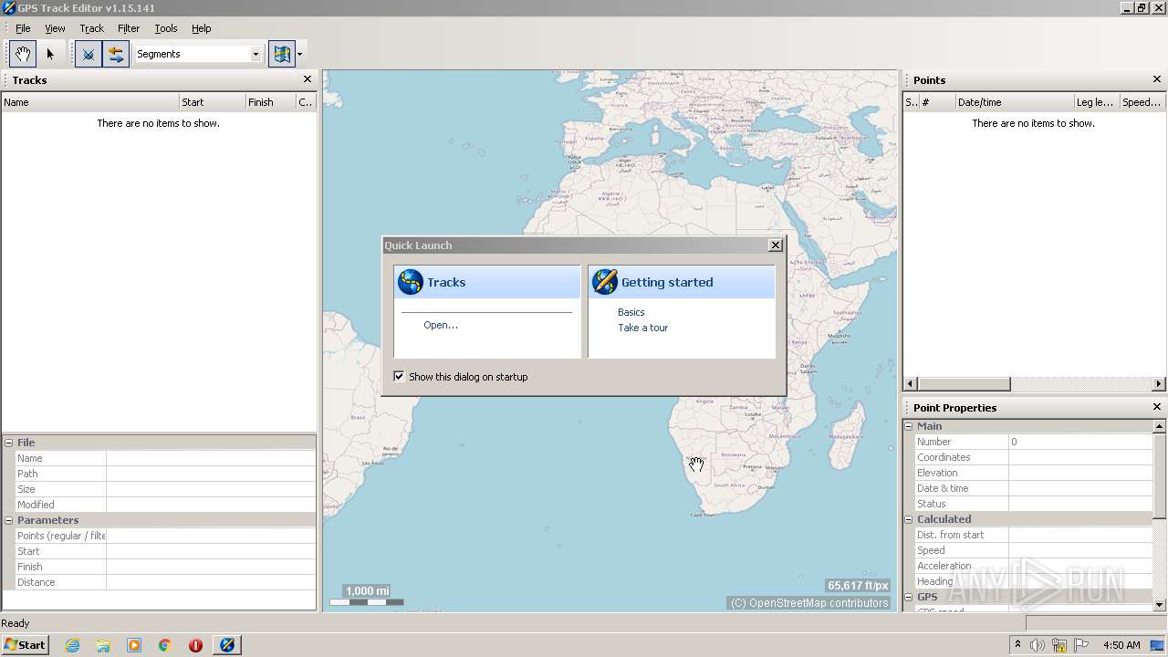Screen dimensions: 1168x657
Task: Toggle the direction arrows toolbar button
Action: (x=116, y=54)
